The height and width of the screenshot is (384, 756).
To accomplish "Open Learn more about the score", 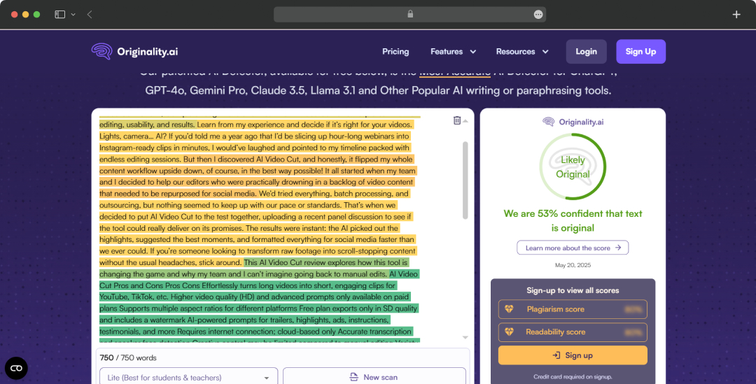I will click(x=573, y=248).
